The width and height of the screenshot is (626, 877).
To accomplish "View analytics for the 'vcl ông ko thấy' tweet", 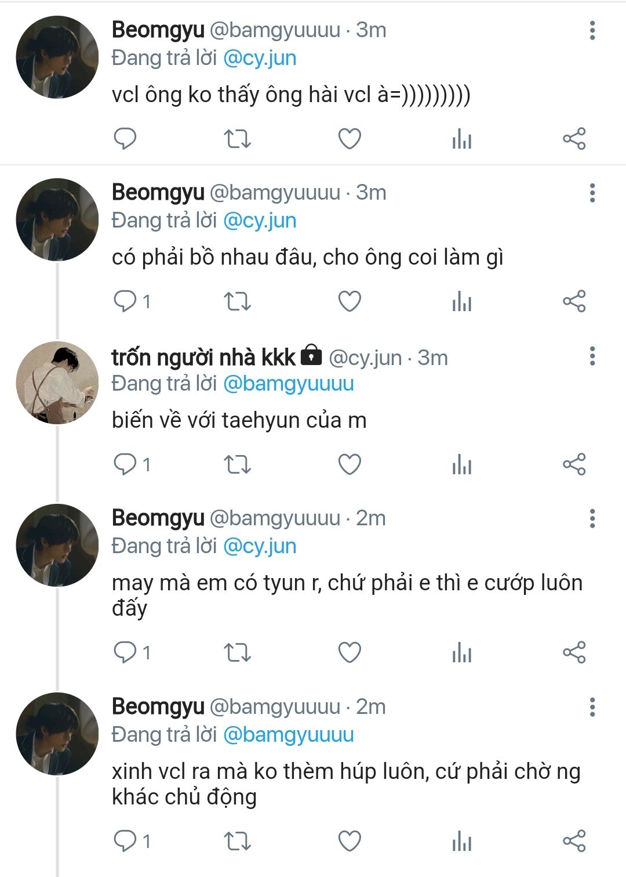I will 461,139.
